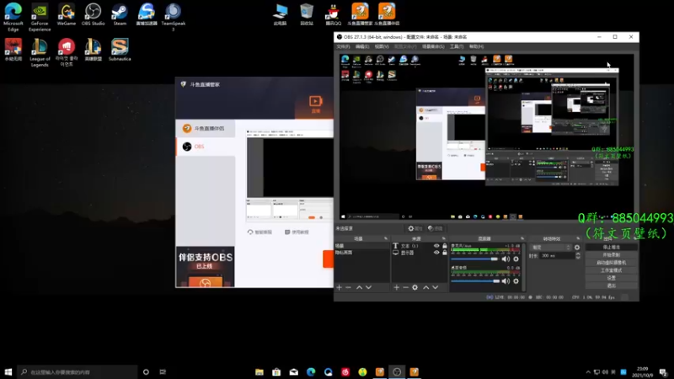The width and height of the screenshot is (674, 379).
Task: Open the GeForce Experience desktop shortcut
Action: click(40, 17)
